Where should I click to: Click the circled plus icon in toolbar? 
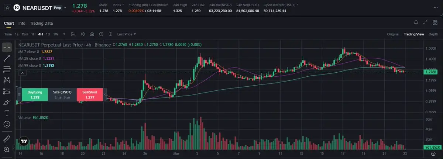click(x=101, y=34)
